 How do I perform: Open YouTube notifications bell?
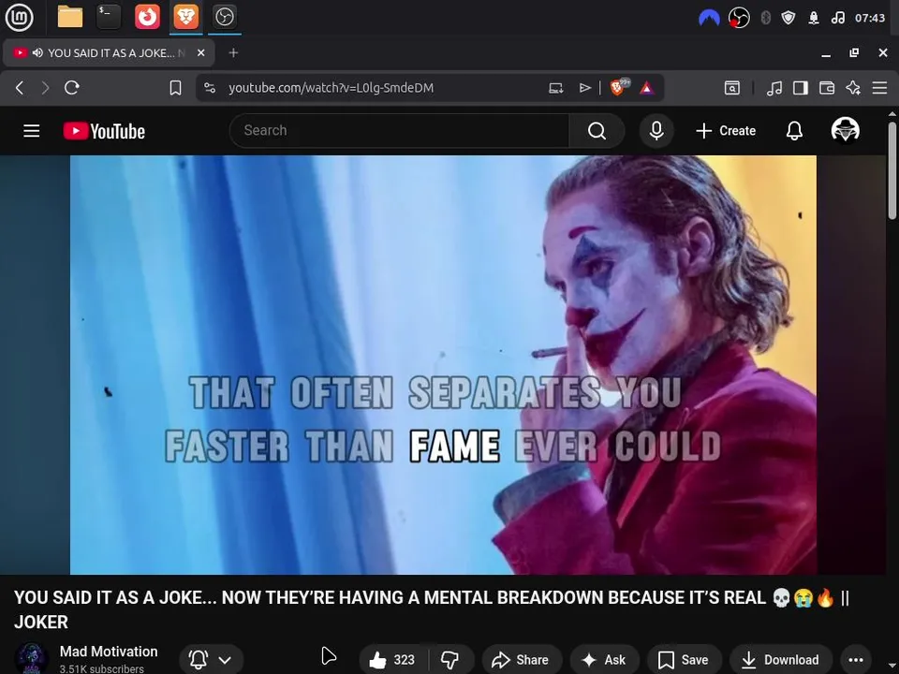pyautogui.click(x=794, y=131)
